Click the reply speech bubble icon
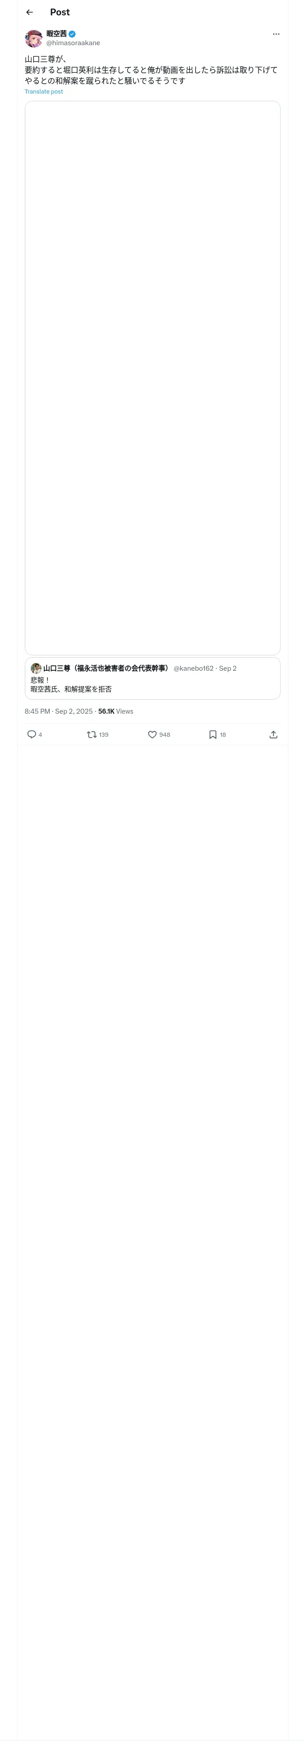 click(x=31, y=734)
